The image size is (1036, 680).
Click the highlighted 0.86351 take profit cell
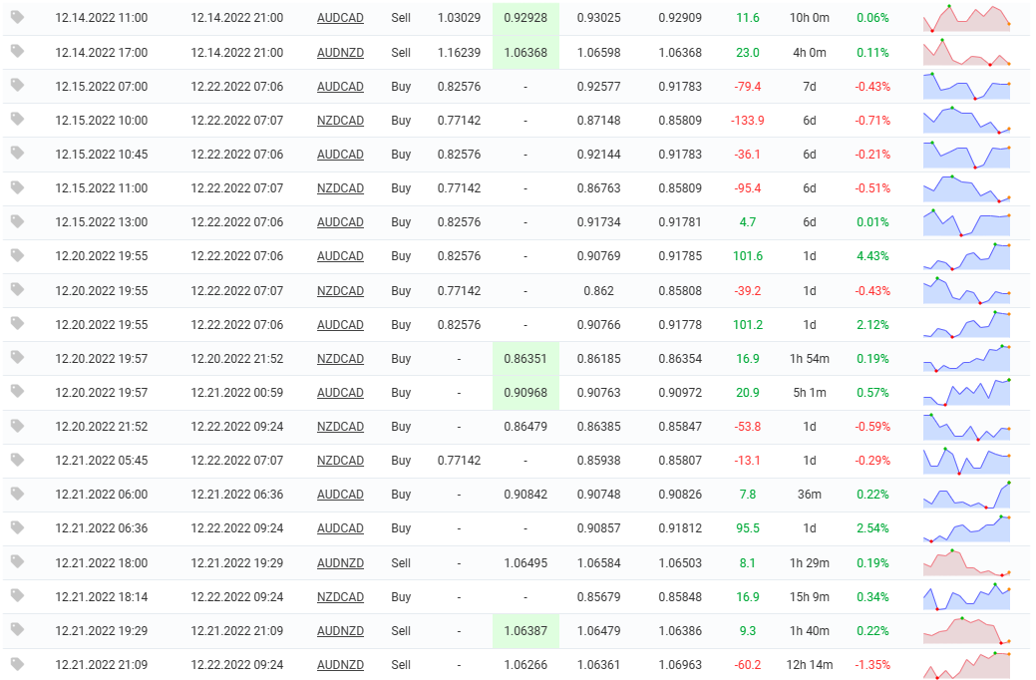point(525,359)
